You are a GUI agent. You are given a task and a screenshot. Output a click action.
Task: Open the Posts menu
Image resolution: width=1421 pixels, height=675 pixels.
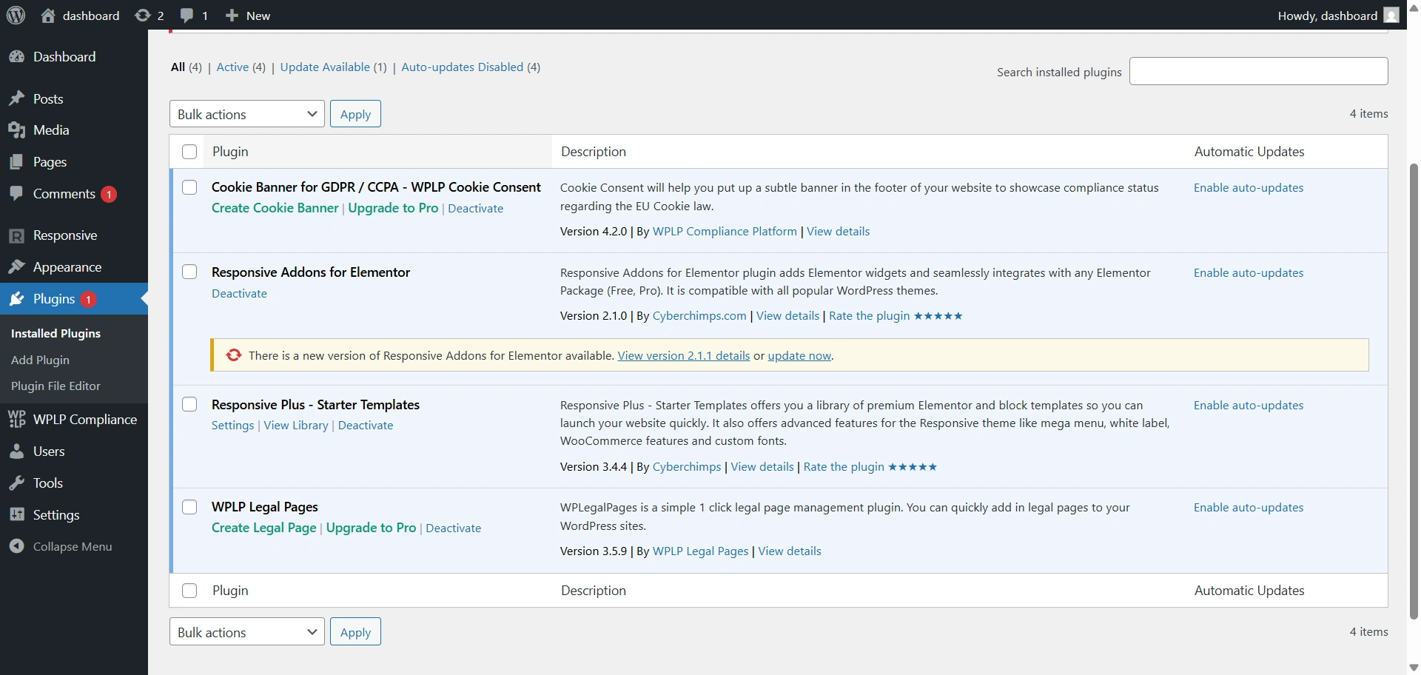pyautogui.click(x=74, y=98)
